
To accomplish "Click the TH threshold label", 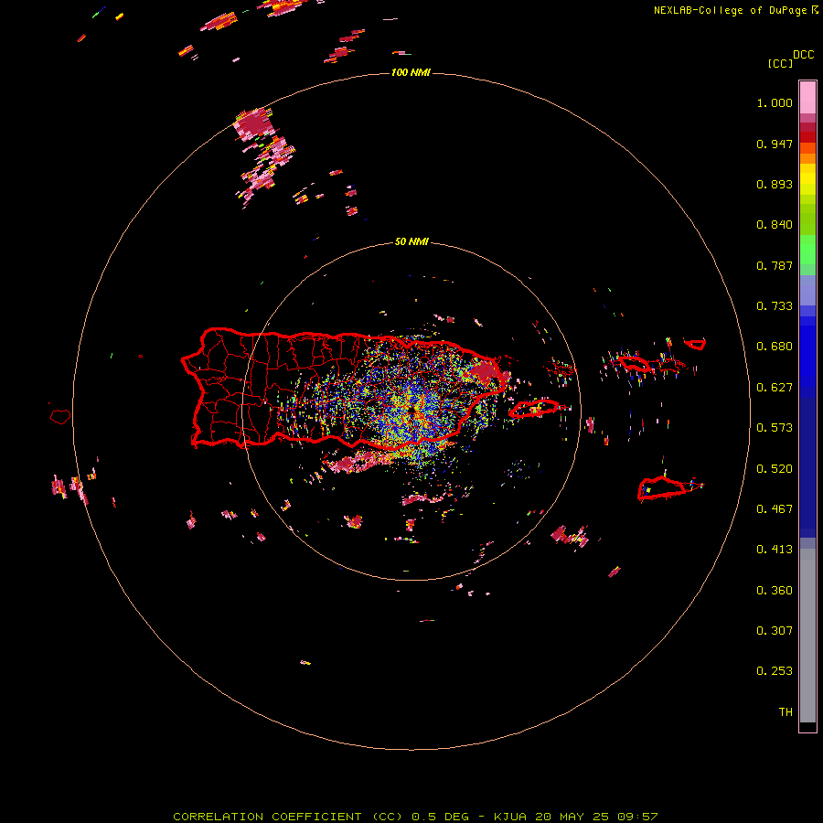I will click(786, 712).
